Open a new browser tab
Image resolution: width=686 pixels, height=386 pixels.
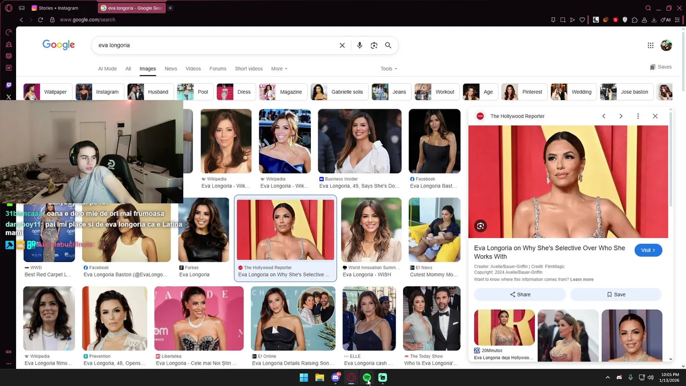click(170, 8)
